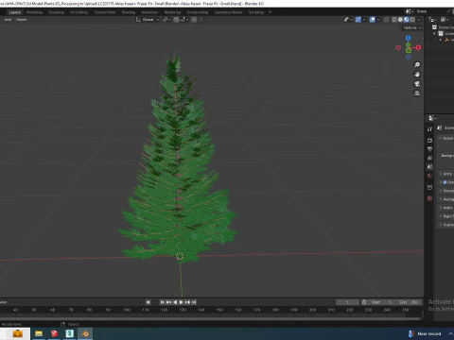Play the animation in reverse
The width and height of the screenshot is (454, 340).
[175, 302]
